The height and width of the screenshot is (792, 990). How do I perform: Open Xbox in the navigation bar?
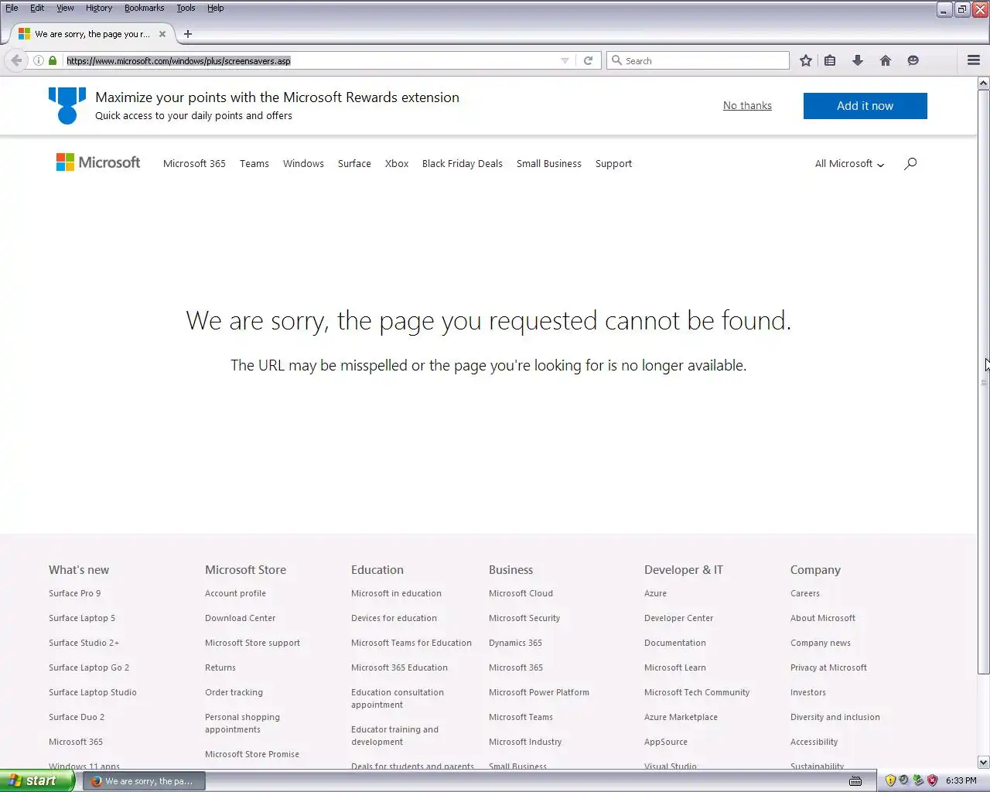(x=397, y=163)
